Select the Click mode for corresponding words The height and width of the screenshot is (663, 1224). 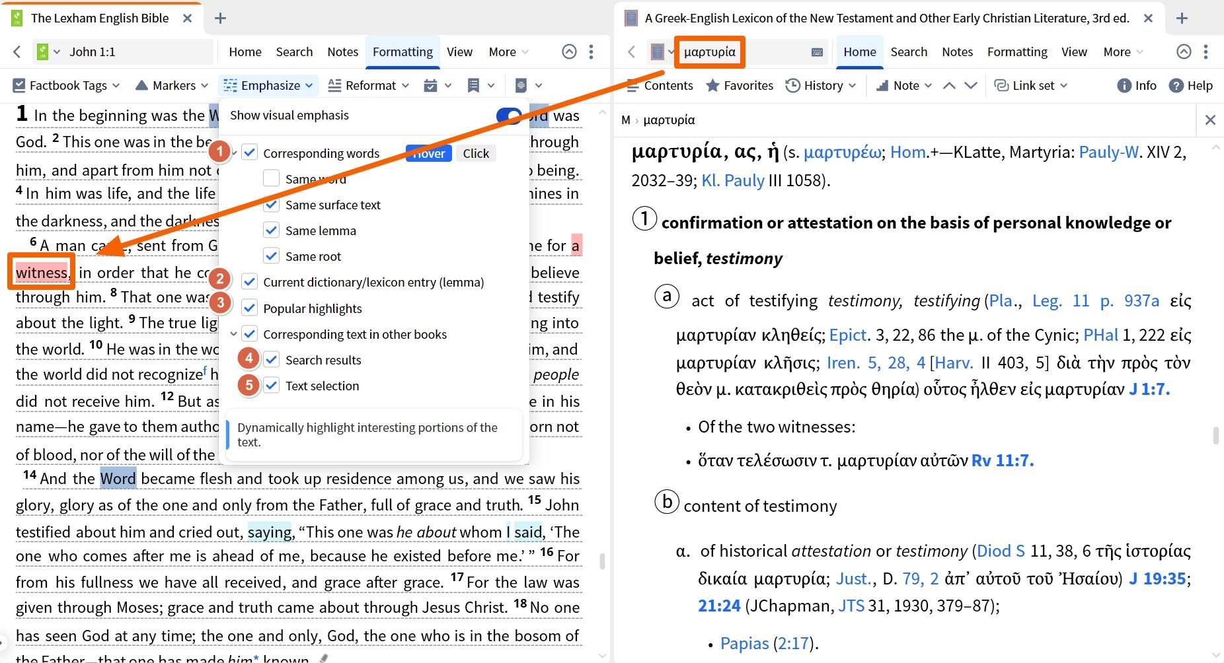tap(476, 153)
